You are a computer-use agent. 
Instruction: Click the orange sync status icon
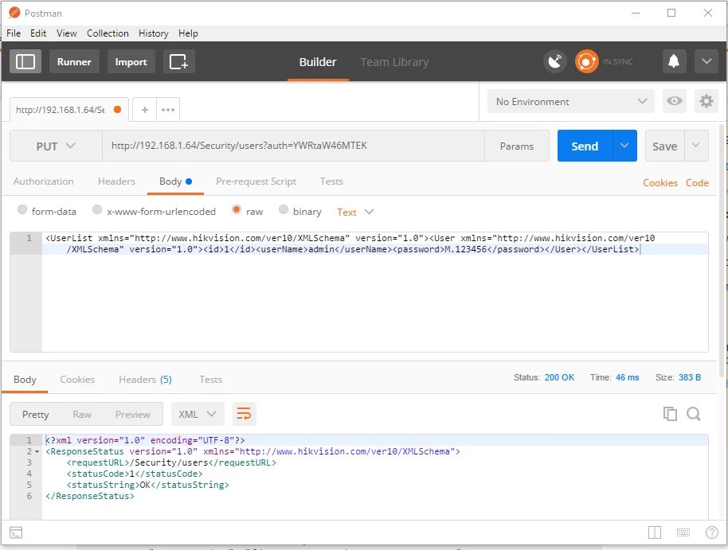click(x=586, y=62)
